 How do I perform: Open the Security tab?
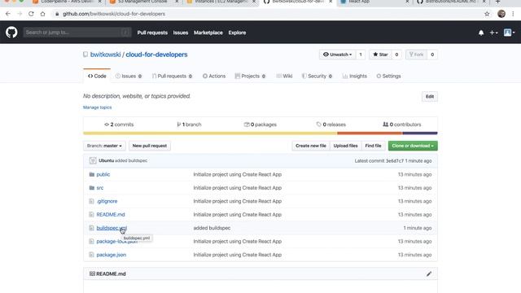[x=317, y=76]
